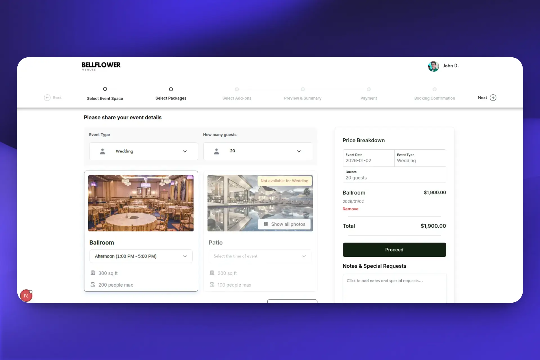The height and width of the screenshot is (360, 540).
Task: Select the Select Event Space step circle
Action: pos(105,89)
